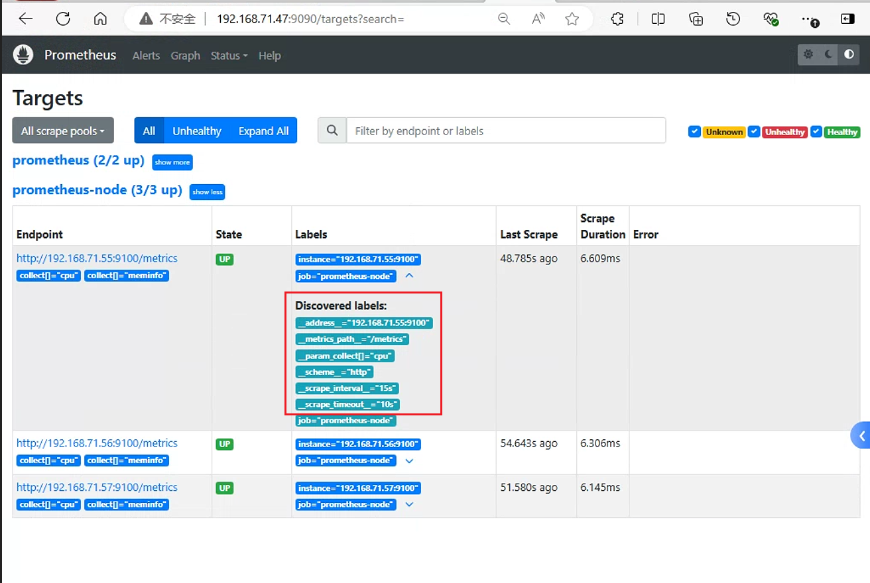Viewport: 870px width, 583px height.
Task: Expand labels chevron for 192.168.71.56 target
Action: click(x=409, y=460)
